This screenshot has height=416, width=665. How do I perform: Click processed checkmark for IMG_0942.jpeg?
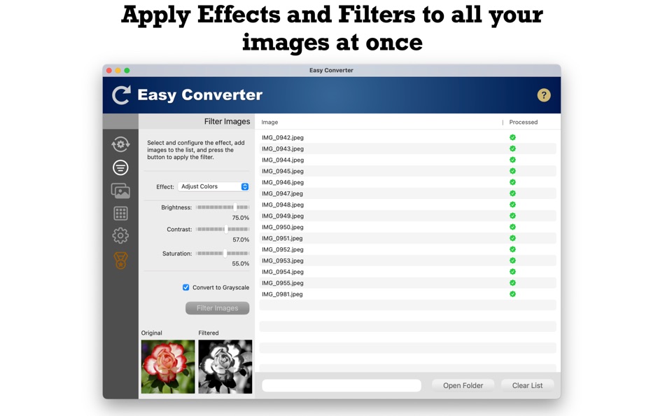click(x=512, y=137)
